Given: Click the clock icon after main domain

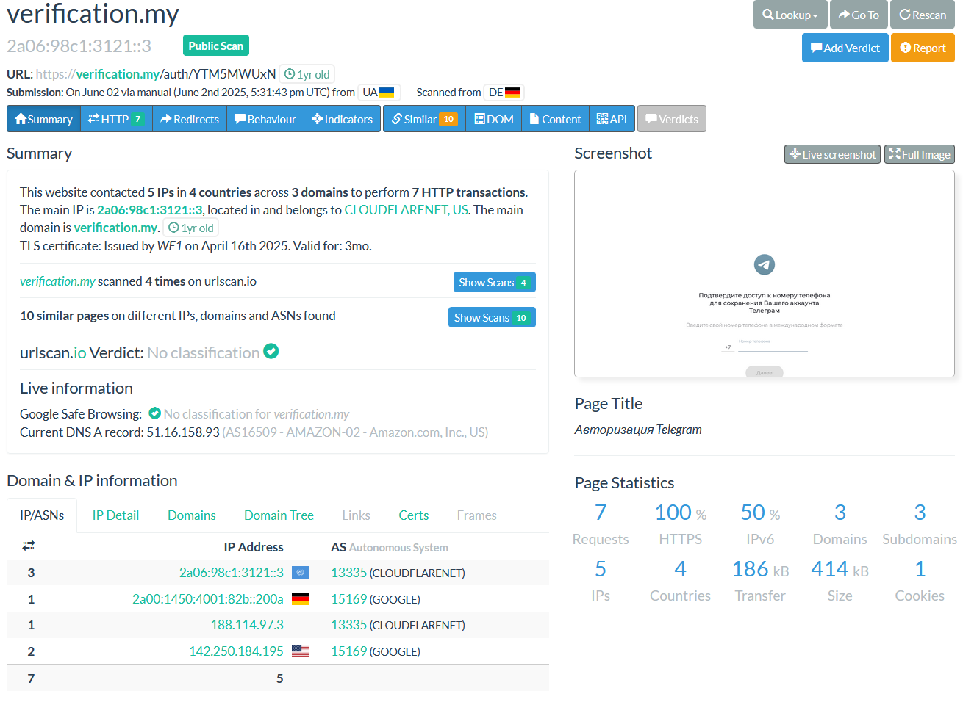Looking at the screenshot, I should (x=174, y=228).
